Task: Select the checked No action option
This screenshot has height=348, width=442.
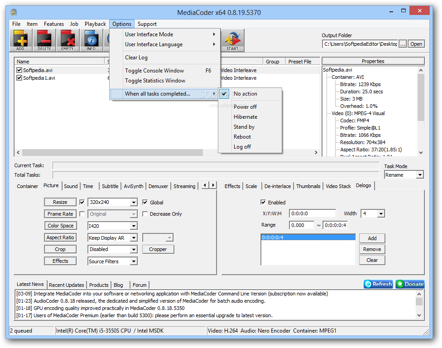Action: (250, 94)
